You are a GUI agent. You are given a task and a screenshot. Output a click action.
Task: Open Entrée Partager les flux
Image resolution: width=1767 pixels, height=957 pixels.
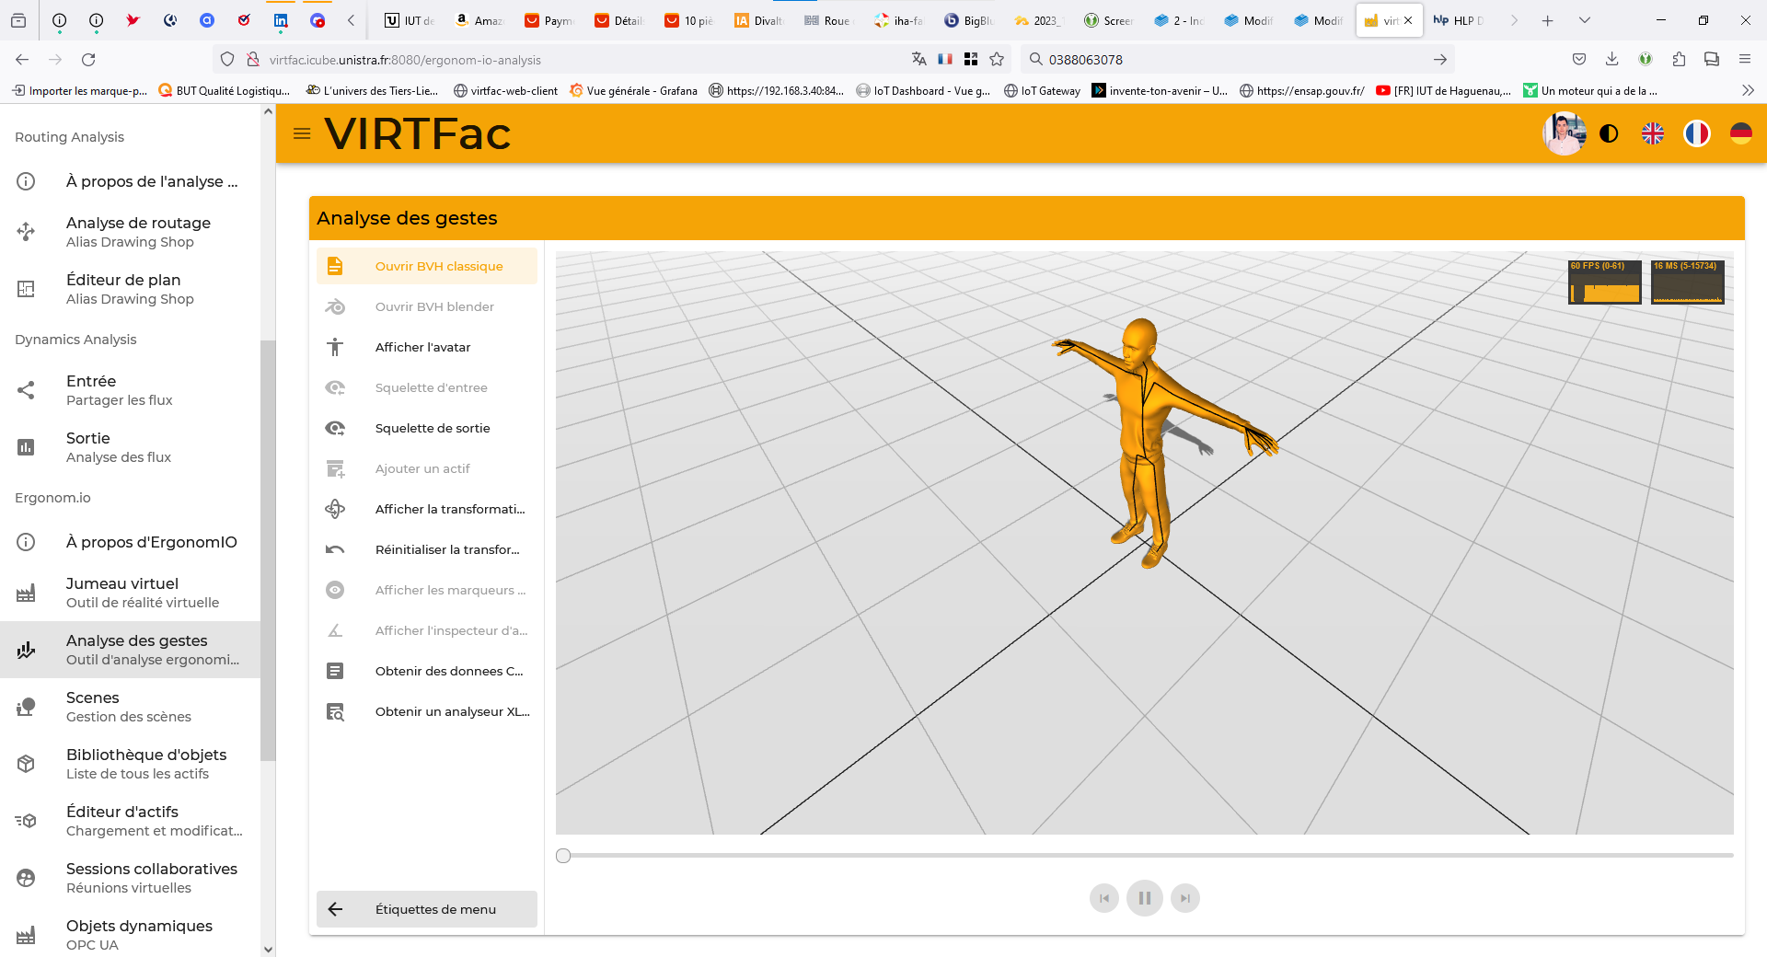click(130, 390)
